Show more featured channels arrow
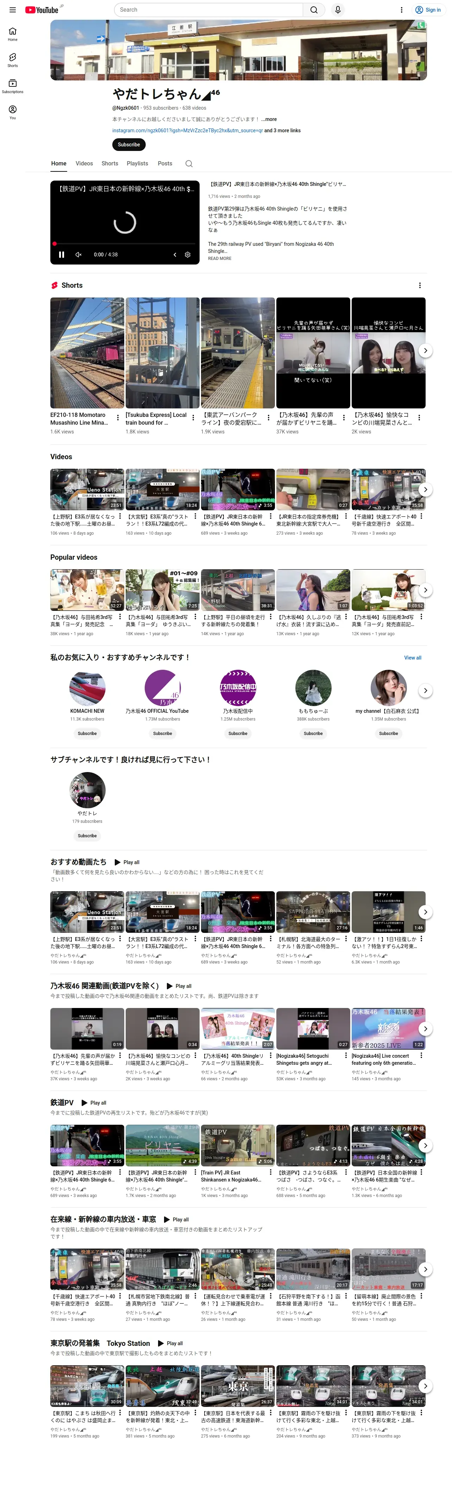Image resolution: width=452 pixels, height=1494 pixels. [x=425, y=691]
